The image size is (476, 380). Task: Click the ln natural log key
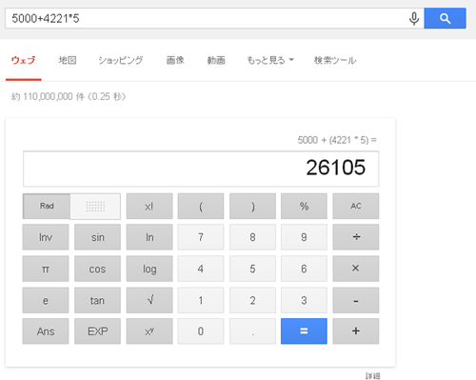[x=149, y=237]
